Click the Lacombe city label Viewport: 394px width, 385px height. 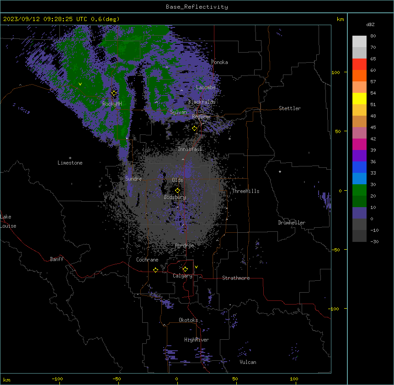pyautogui.click(x=206, y=87)
